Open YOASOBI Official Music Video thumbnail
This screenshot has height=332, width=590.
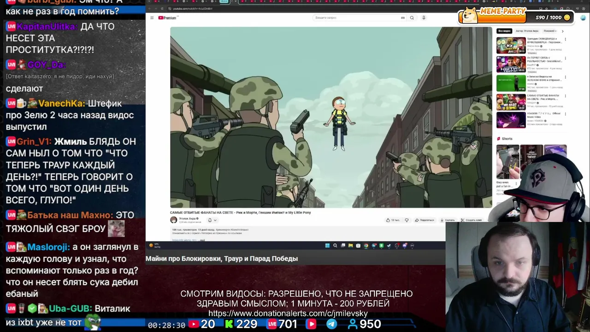(x=511, y=120)
